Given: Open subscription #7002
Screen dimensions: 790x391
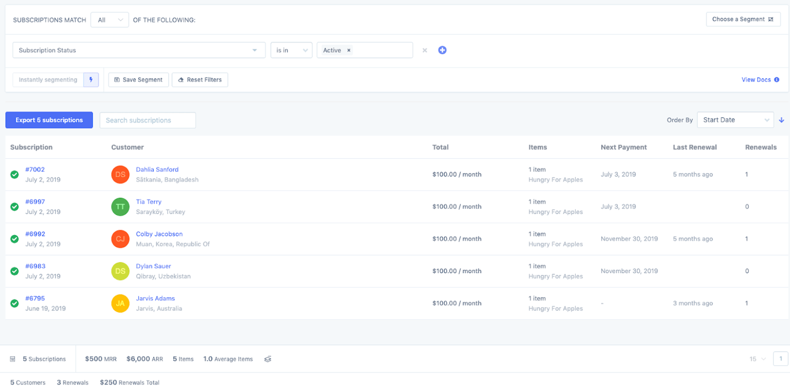Looking at the screenshot, I should click(35, 169).
